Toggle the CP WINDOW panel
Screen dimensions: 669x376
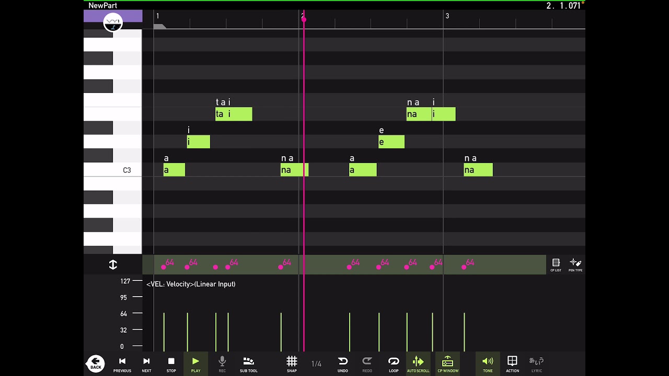point(448,364)
